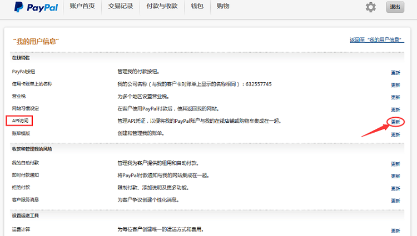This screenshot has width=417, height=236.
Task: Click the 为多个地区设置营业税 description
Action: (143, 96)
